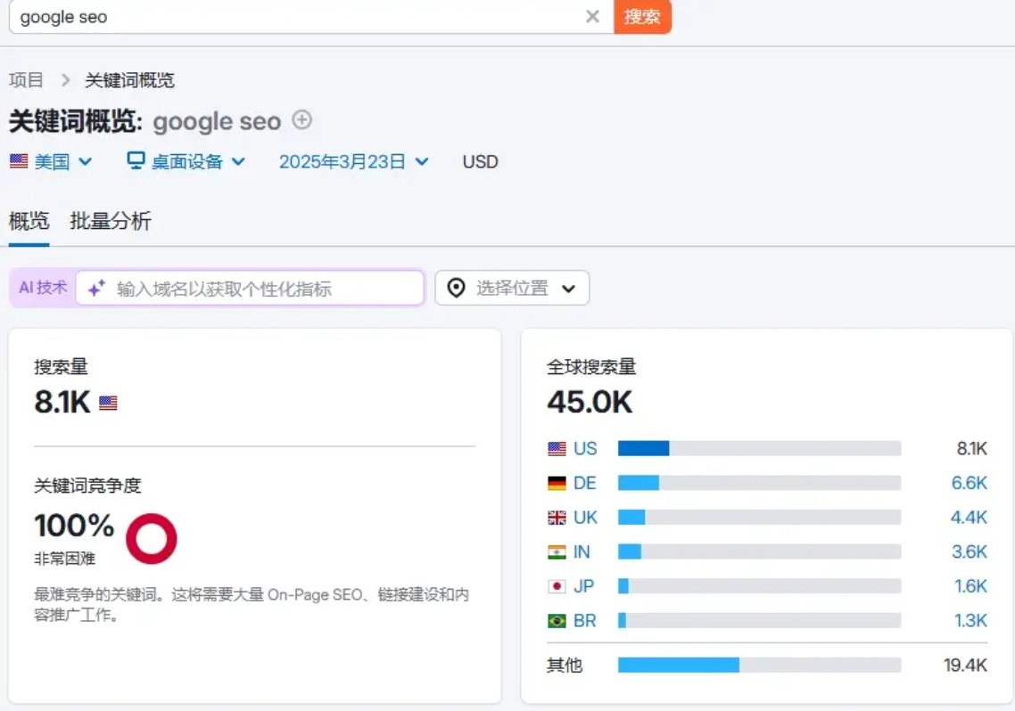Open the 桌面设备 device dropdown

coord(186,161)
